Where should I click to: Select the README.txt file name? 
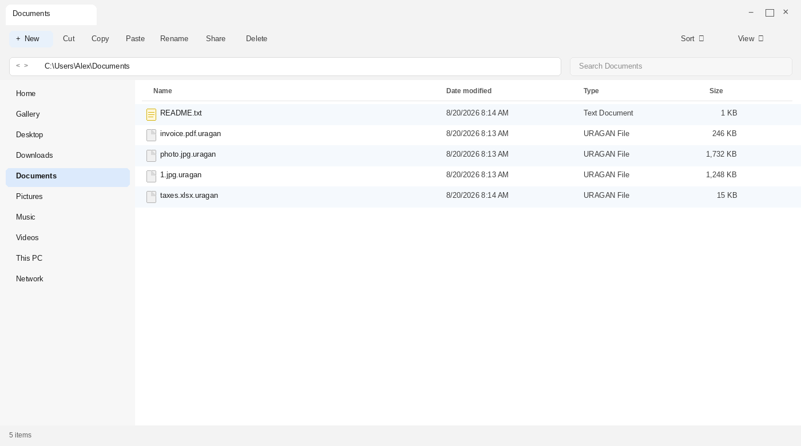point(181,113)
